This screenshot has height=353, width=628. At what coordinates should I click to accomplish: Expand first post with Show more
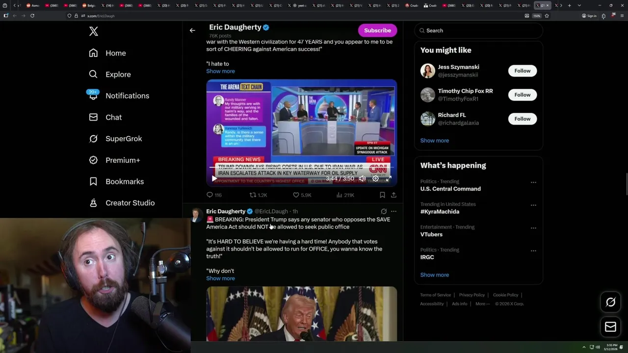220,71
